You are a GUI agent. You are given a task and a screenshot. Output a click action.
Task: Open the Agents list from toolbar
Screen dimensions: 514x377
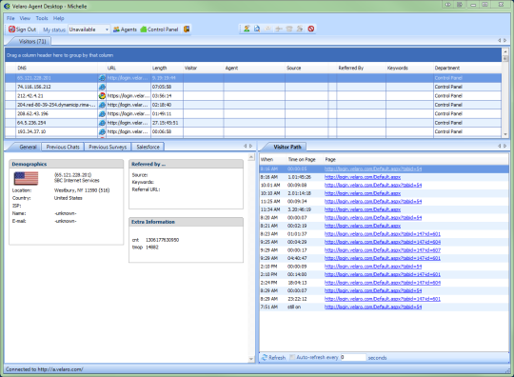click(x=125, y=30)
